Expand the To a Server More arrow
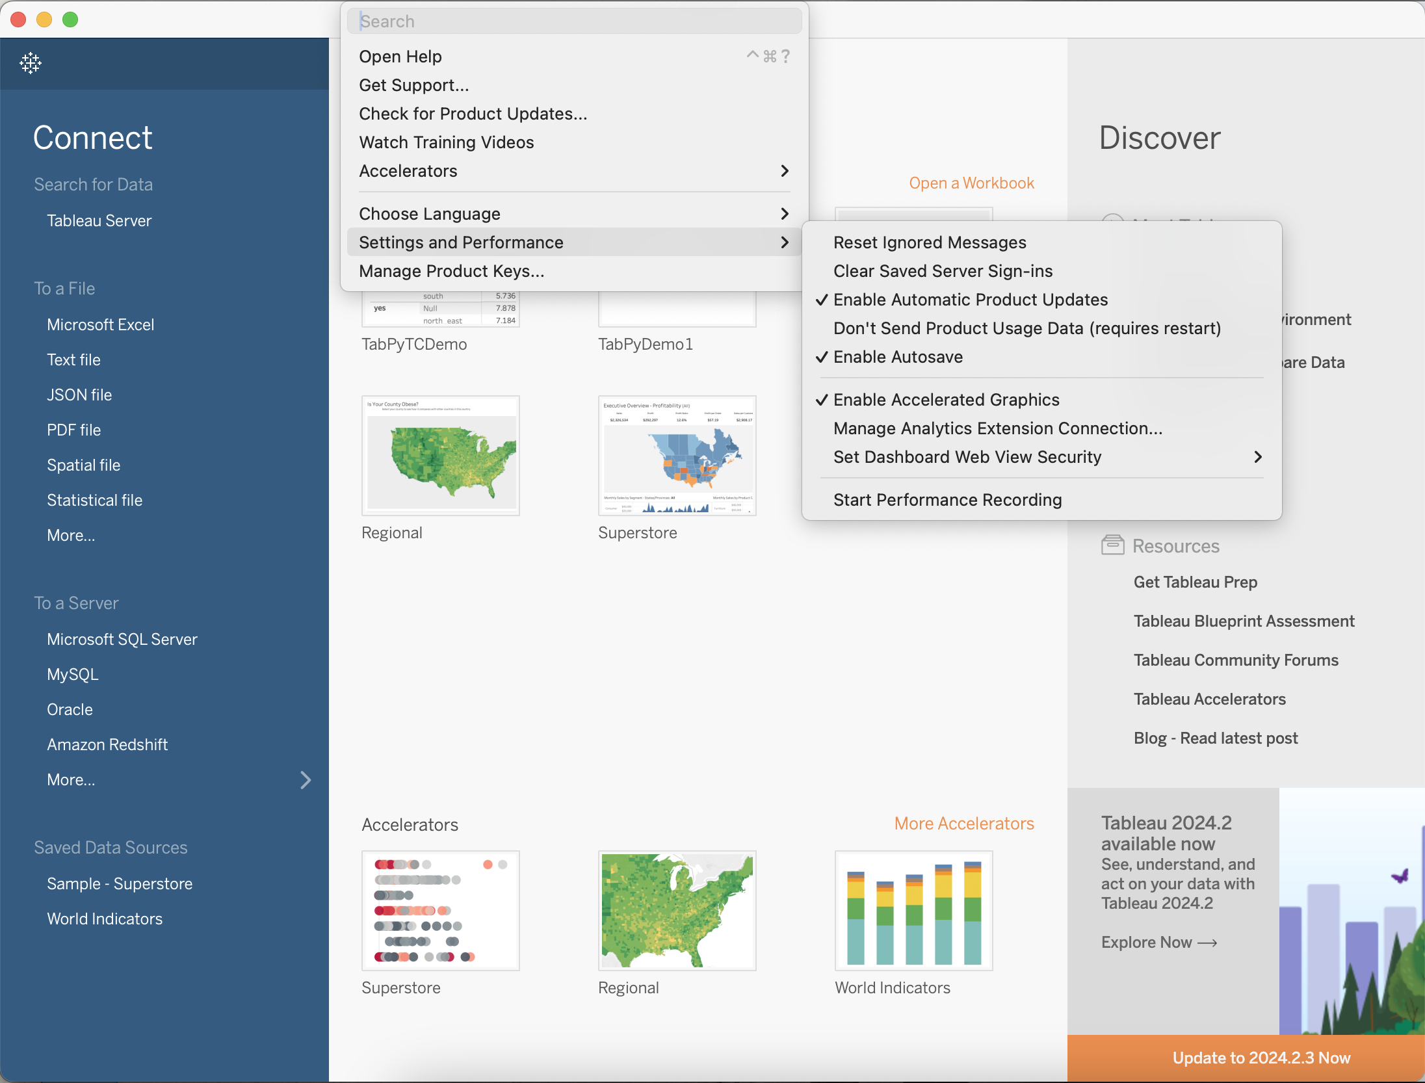This screenshot has width=1425, height=1083. [306, 779]
